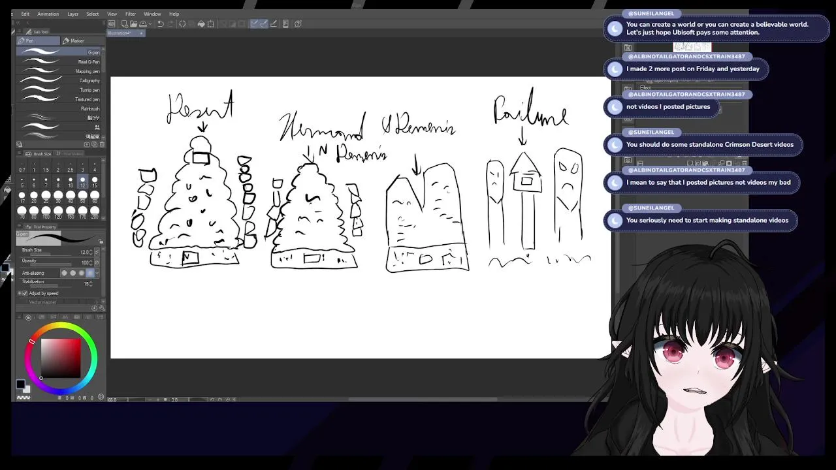Image resolution: width=836 pixels, height=470 pixels.
Task: Choose the Textured pen sub tool
Action: (x=59, y=99)
